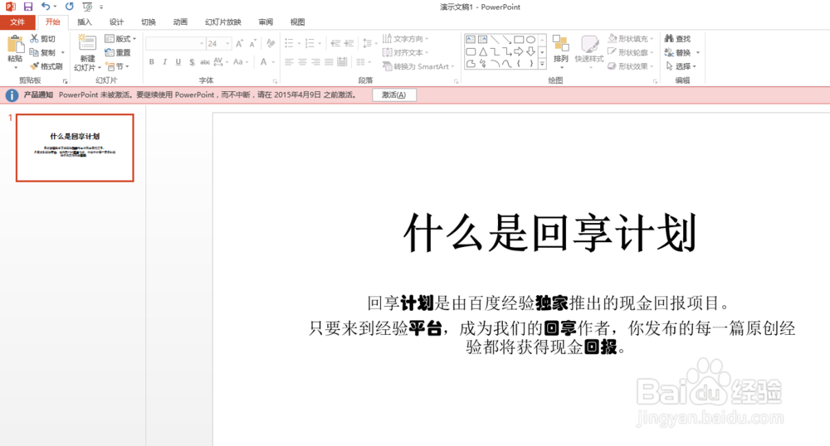Toggle center text alignment
Viewport: 830px width, 446px height.
(302, 62)
